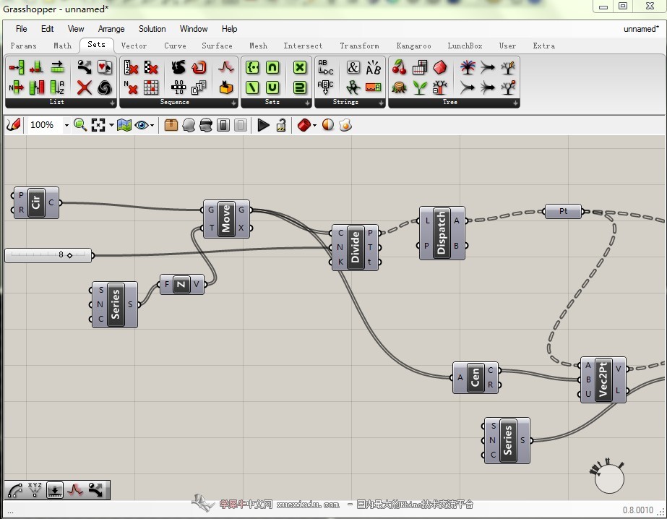The width and height of the screenshot is (667, 519).
Task: Click the Zoom Extents magnifier icon
Action: tap(80, 125)
